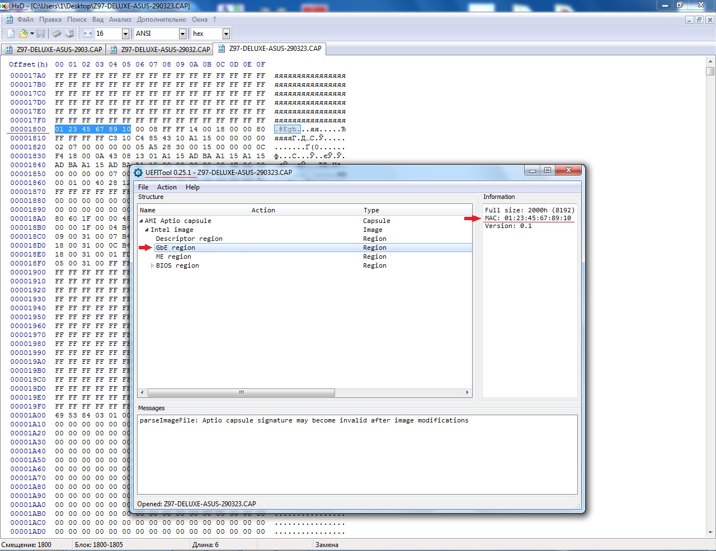Collapse the Intel image node
716x551 pixels.
147,230
